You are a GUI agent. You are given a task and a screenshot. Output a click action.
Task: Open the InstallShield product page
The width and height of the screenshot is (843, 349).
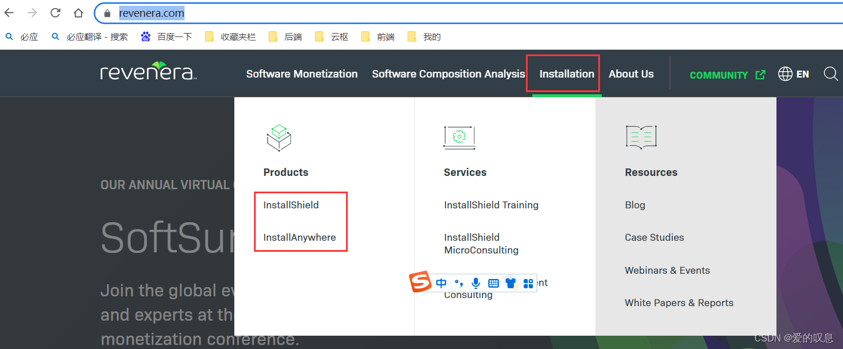[x=291, y=205]
